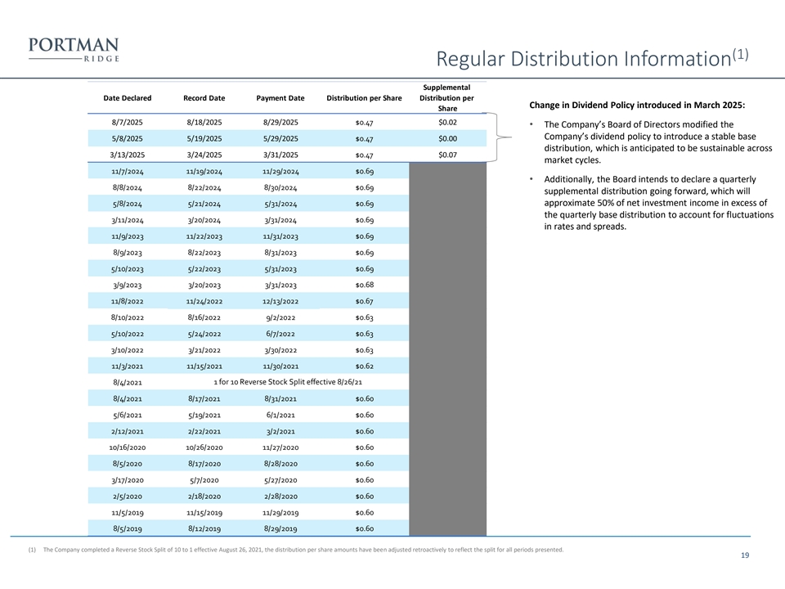This screenshot has width=785, height=589.
Task: Select the 'Date Declared' column header
Action: coord(127,98)
